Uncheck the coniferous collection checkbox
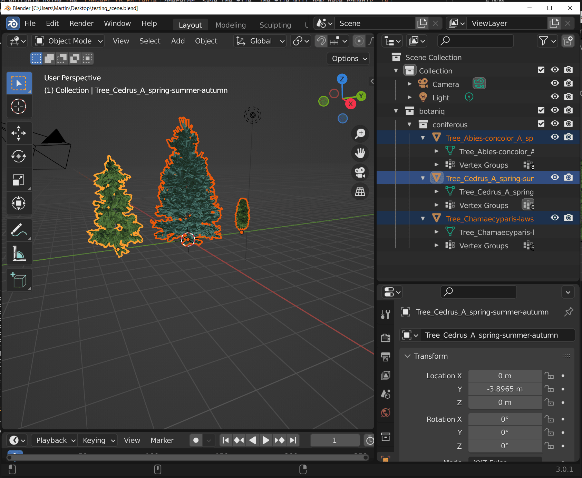 click(541, 124)
